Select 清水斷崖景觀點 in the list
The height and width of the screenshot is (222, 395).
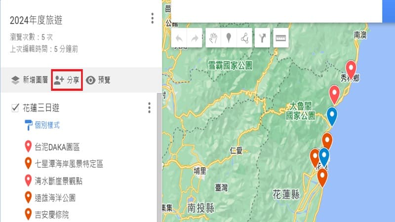pyautogui.click(x=58, y=181)
